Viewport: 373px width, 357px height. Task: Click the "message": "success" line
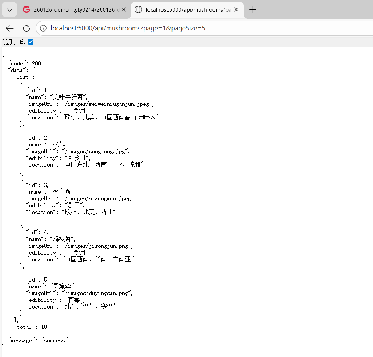[38, 340]
